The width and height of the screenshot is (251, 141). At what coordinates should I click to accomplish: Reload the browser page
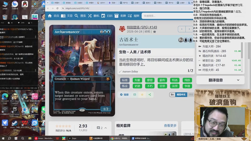(x=57, y=8)
